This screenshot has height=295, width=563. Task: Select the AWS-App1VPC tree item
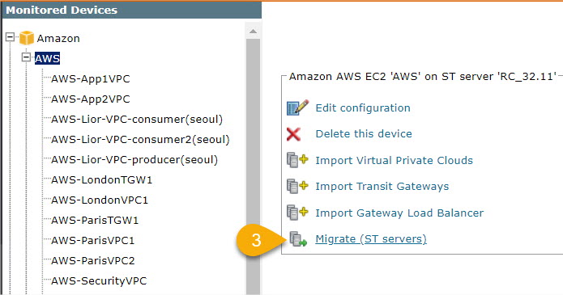tap(91, 79)
